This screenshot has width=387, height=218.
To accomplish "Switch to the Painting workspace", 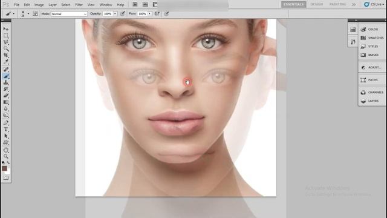I will coord(337,4).
